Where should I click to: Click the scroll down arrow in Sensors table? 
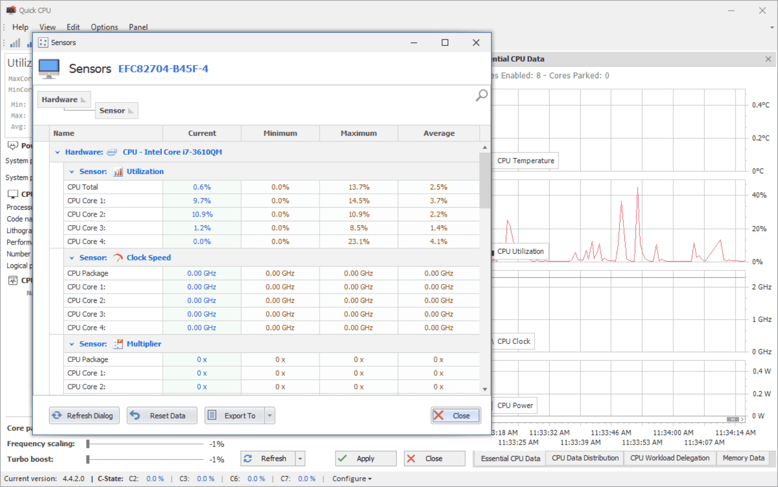tap(485, 389)
